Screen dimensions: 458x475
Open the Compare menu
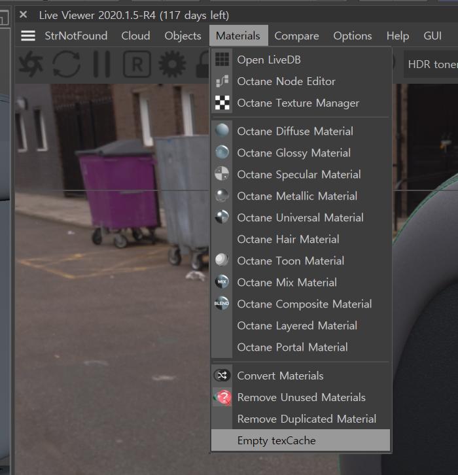[296, 36]
